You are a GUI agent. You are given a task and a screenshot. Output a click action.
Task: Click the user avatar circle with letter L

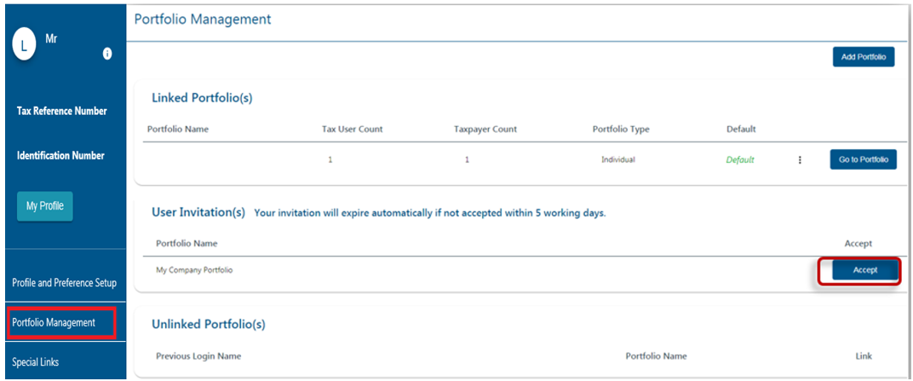tap(25, 46)
